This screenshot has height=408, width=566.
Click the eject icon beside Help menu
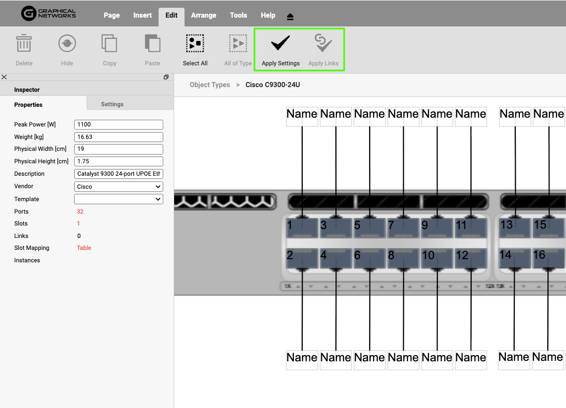coord(290,17)
